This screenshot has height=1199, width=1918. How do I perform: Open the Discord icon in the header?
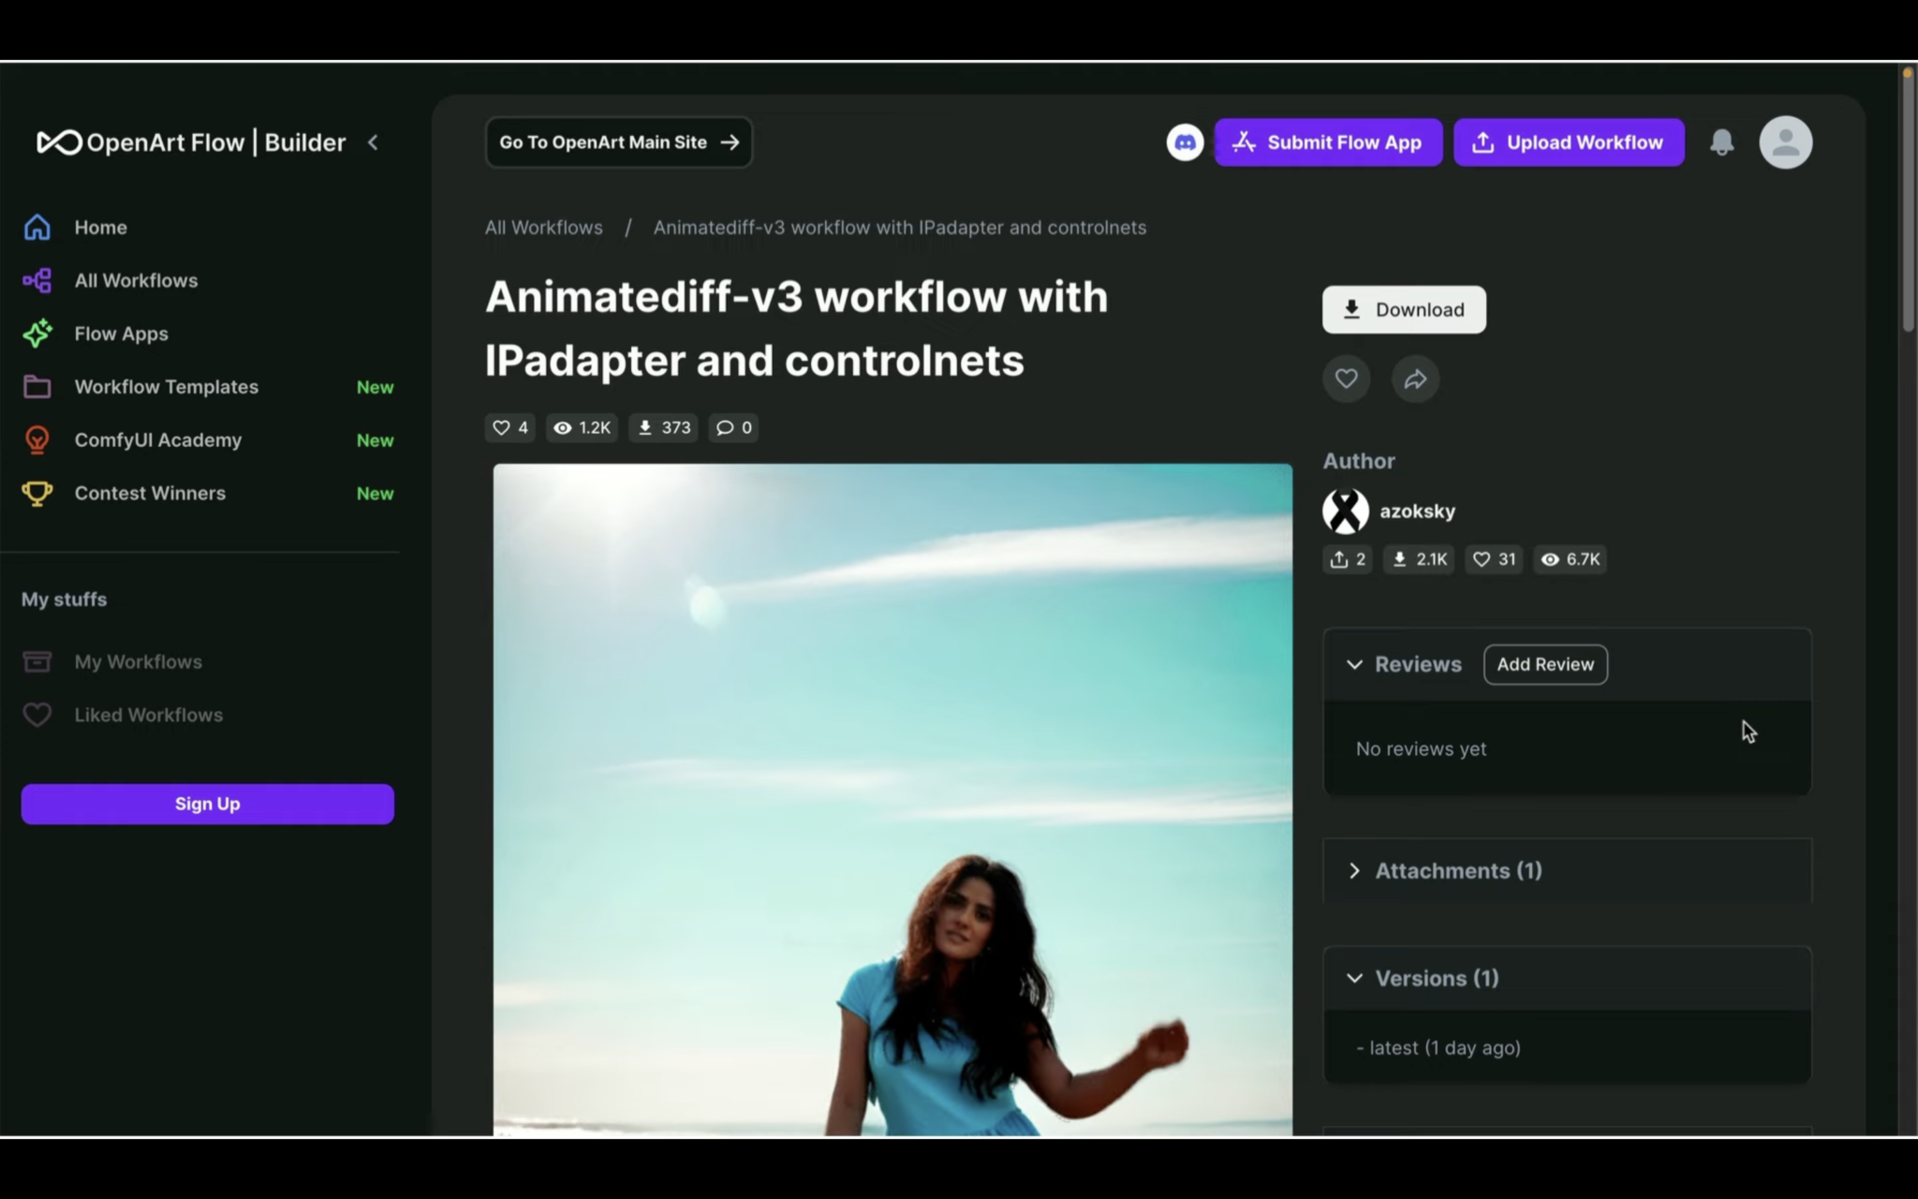pyautogui.click(x=1183, y=142)
